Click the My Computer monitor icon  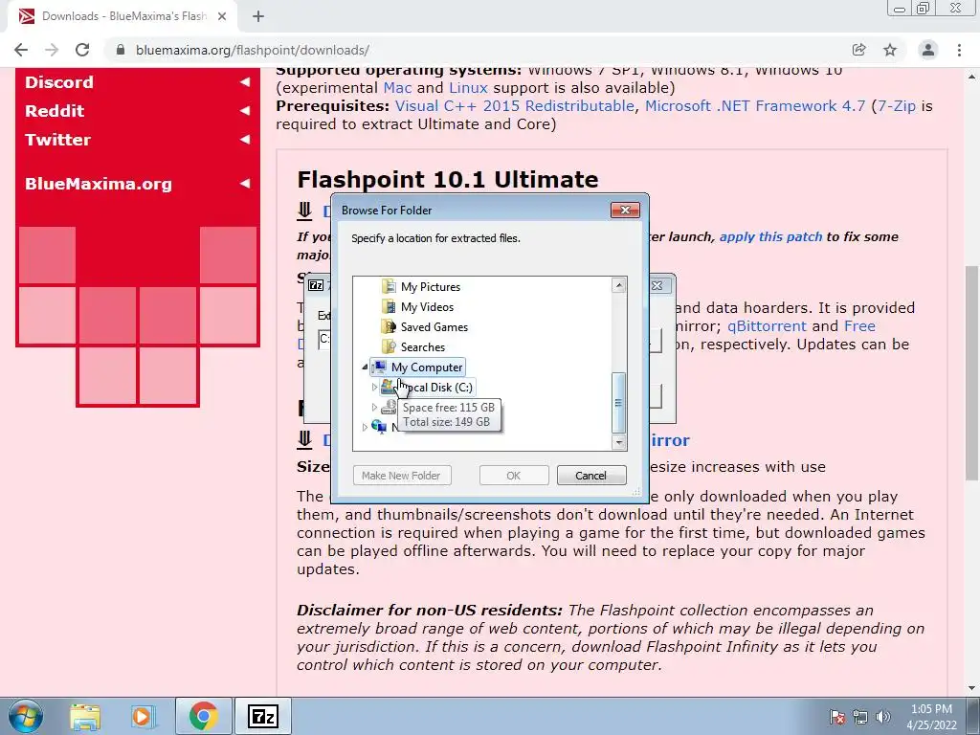tap(379, 367)
